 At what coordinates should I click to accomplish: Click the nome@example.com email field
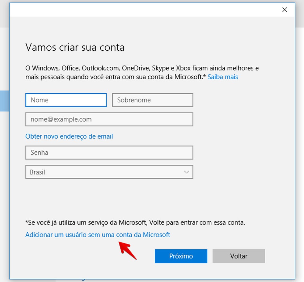point(109,119)
